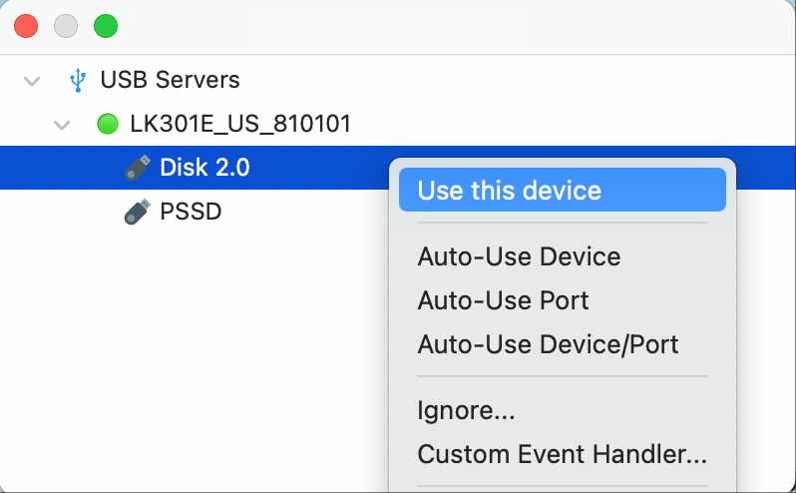Select the Disk 2.0 device label

pos(204,168)
